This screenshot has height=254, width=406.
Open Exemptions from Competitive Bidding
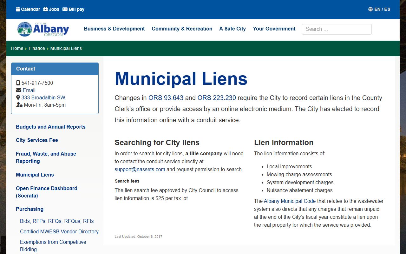click(x=53, y=245)
